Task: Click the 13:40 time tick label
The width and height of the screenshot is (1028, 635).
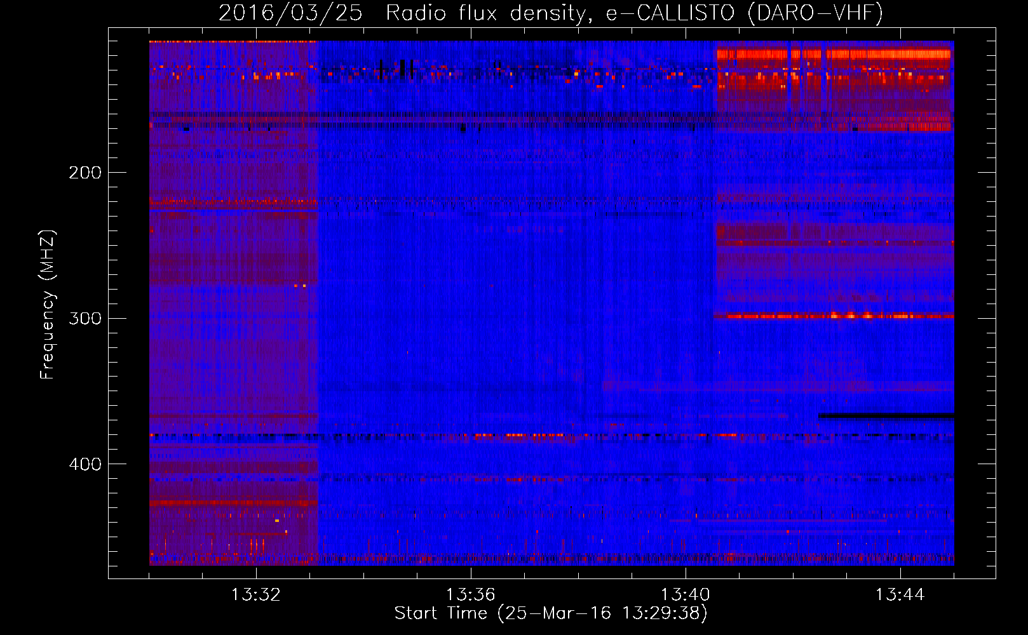Action: click(x=686, y=595)
